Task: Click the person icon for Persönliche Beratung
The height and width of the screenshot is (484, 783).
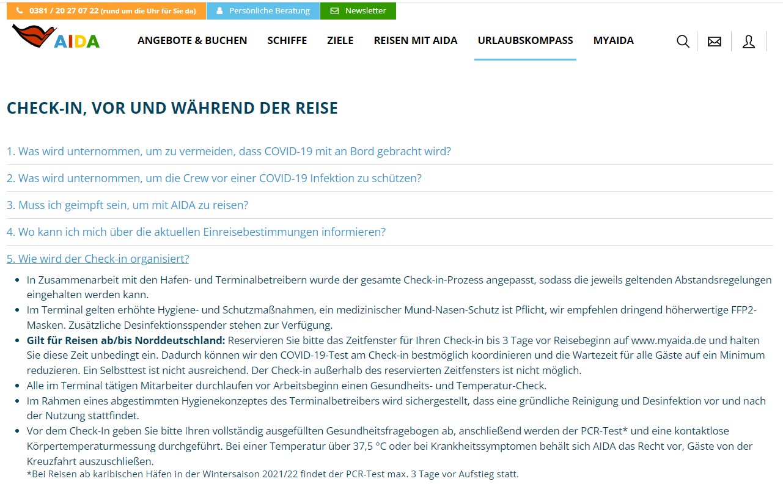Action: (x=219, y=11)
